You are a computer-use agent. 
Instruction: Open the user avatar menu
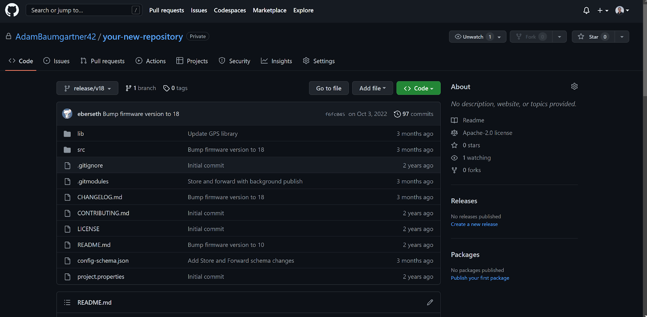(x=622, y=11)
